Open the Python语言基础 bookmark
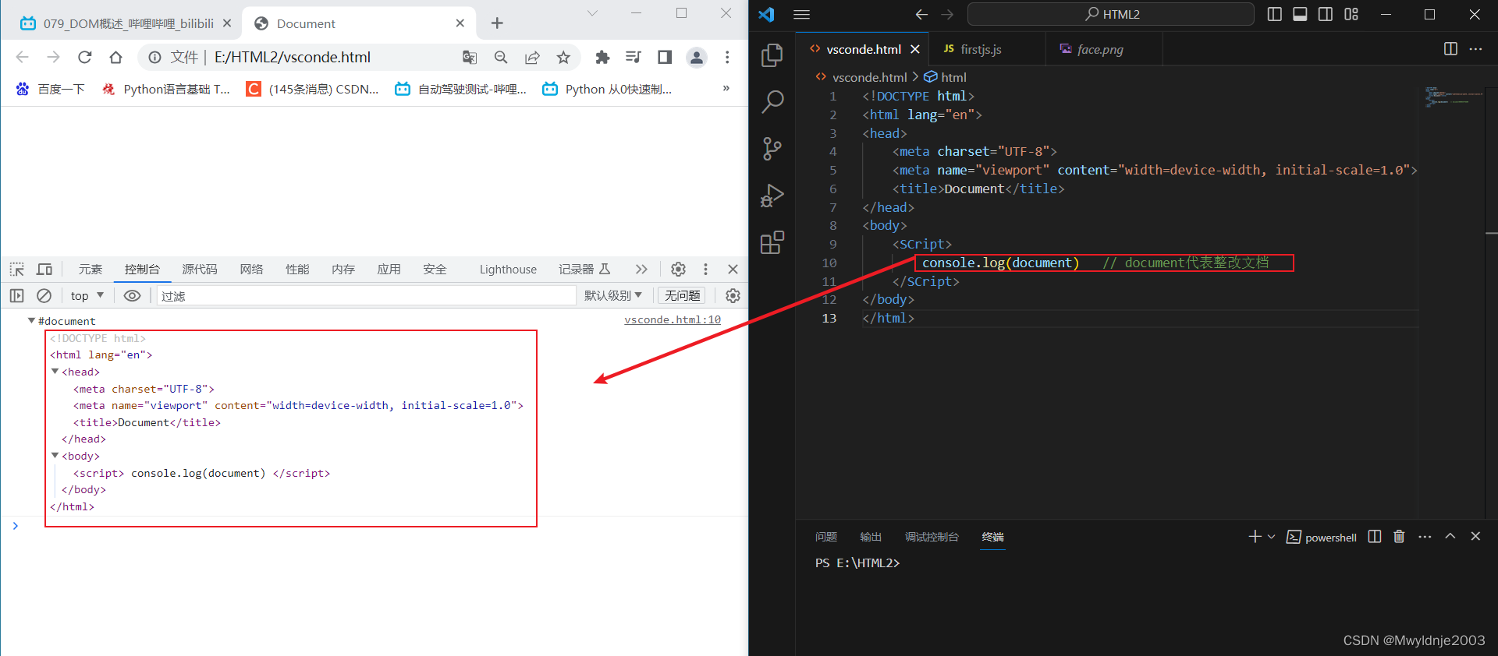This screenshot has width=1498, height=656. 165,89
